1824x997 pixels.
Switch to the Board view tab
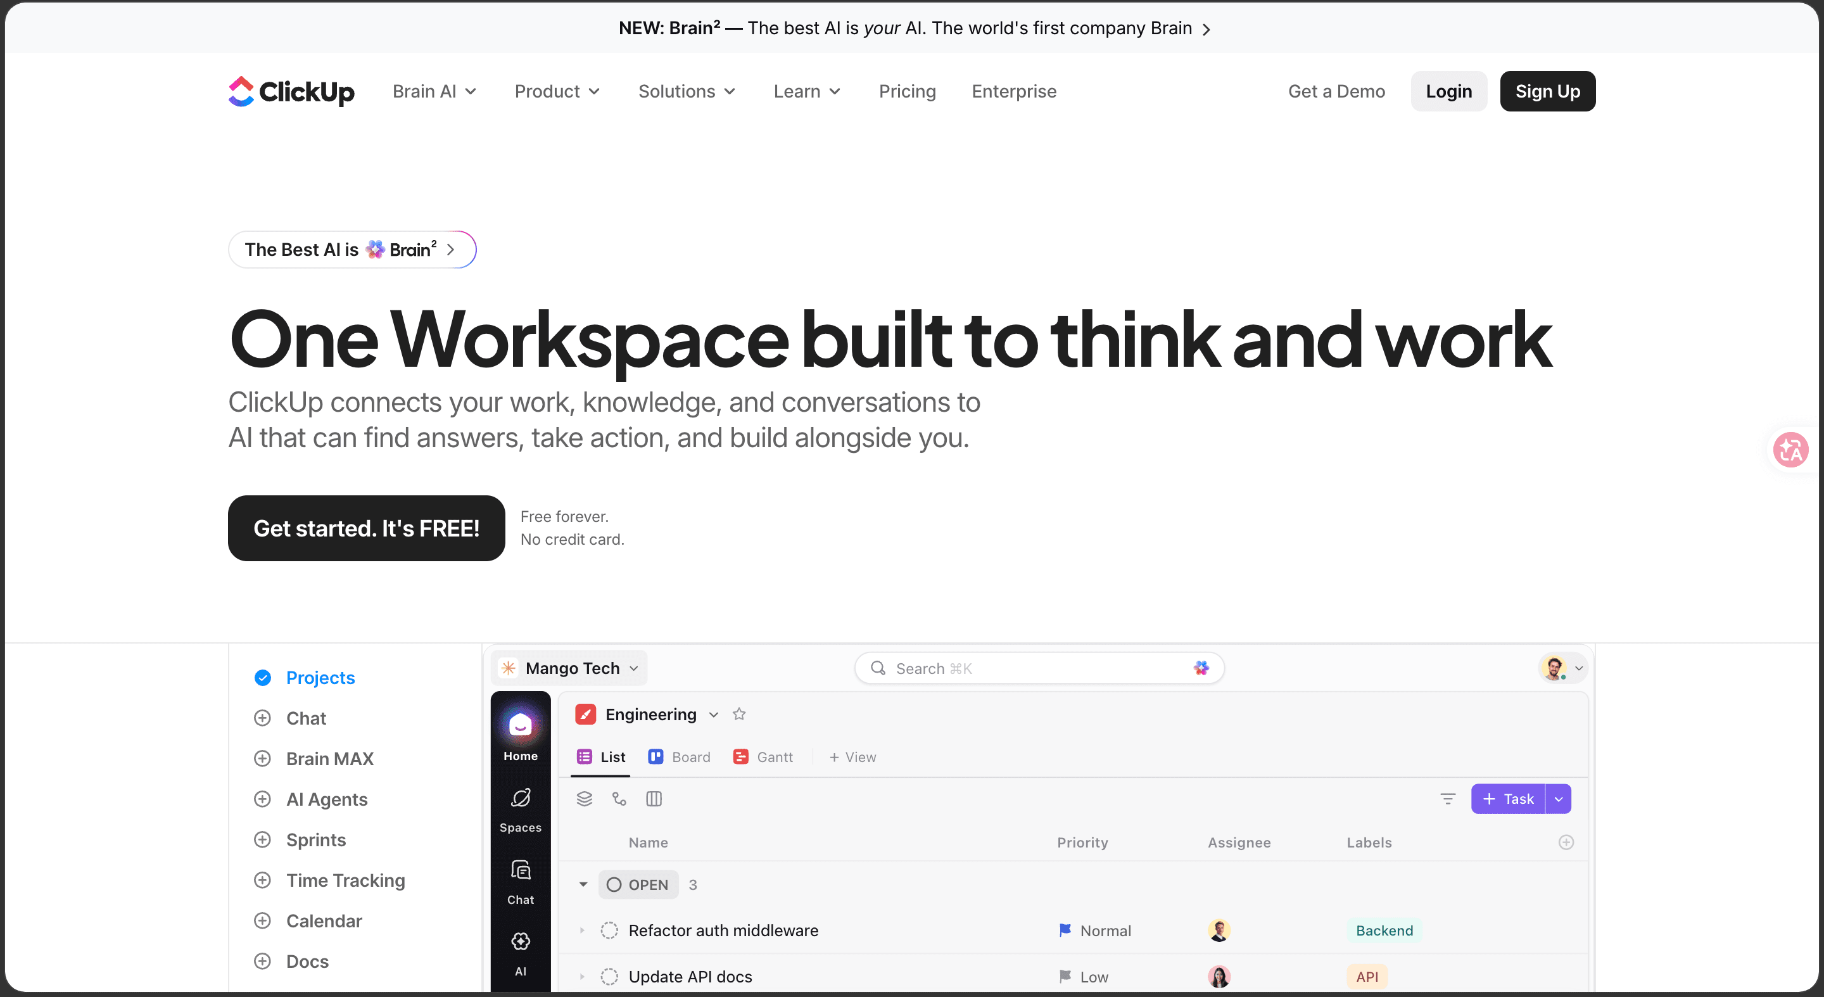pos(680,757)
